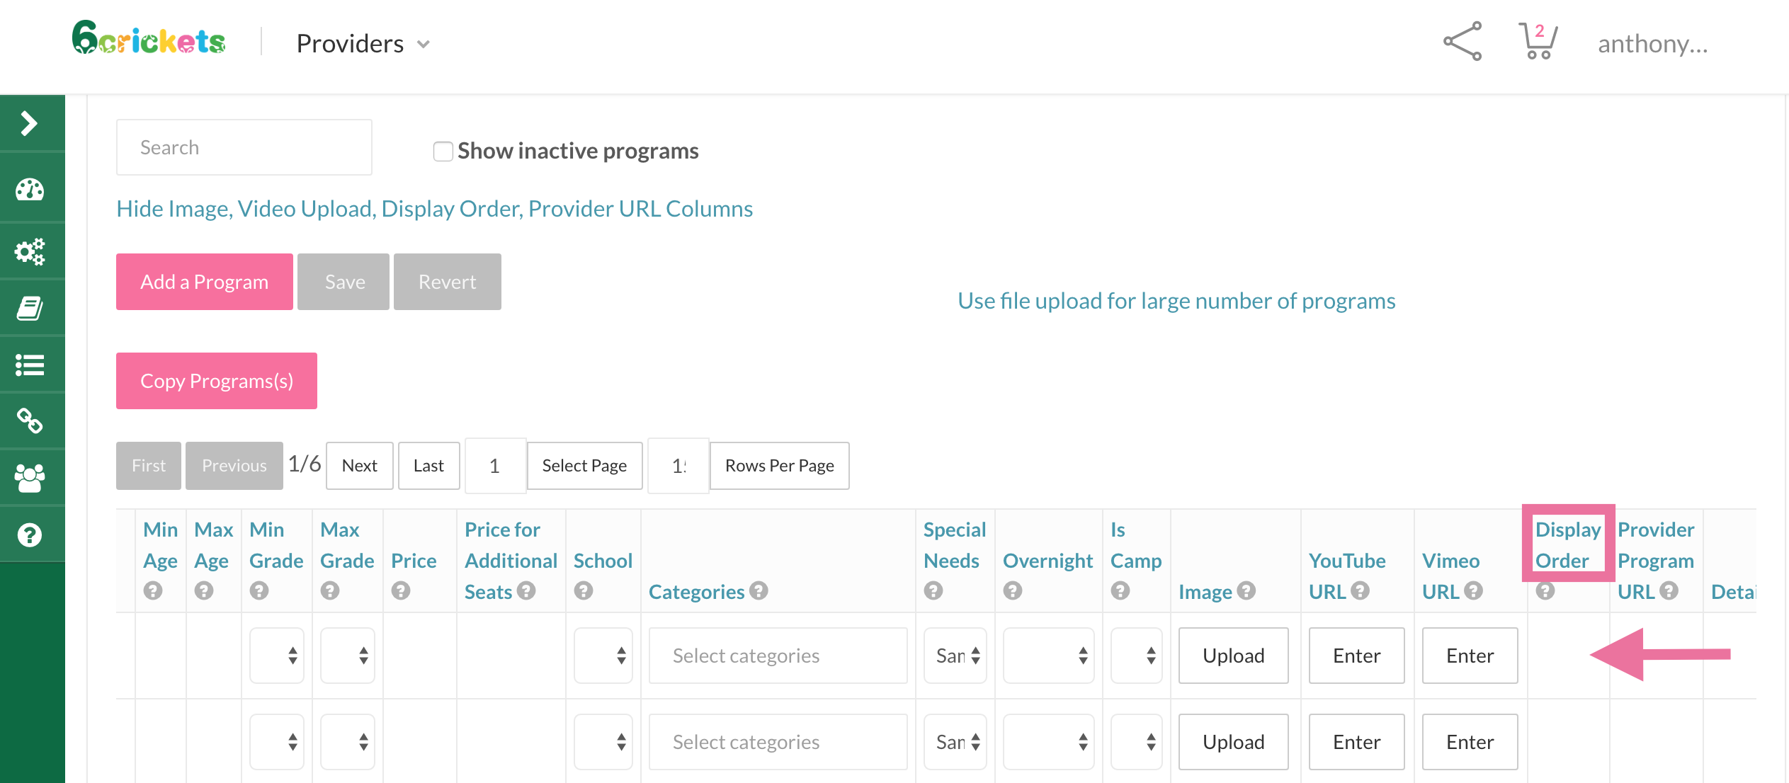Open first row Special Needs dropdown
The width and height of the screenshot is (1789, 783).
[x=955, y=656]
